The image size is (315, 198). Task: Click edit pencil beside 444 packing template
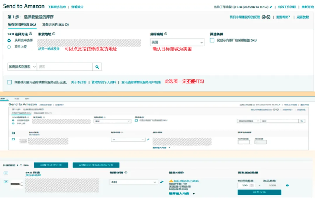pos(162,182)
